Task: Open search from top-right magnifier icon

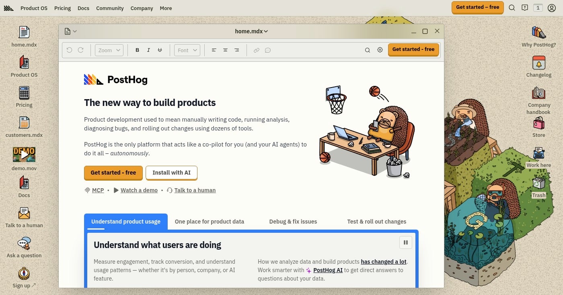Action: point(512,8)
